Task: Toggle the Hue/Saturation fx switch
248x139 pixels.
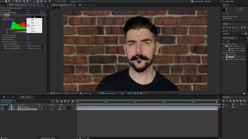Action: [3, 13]
